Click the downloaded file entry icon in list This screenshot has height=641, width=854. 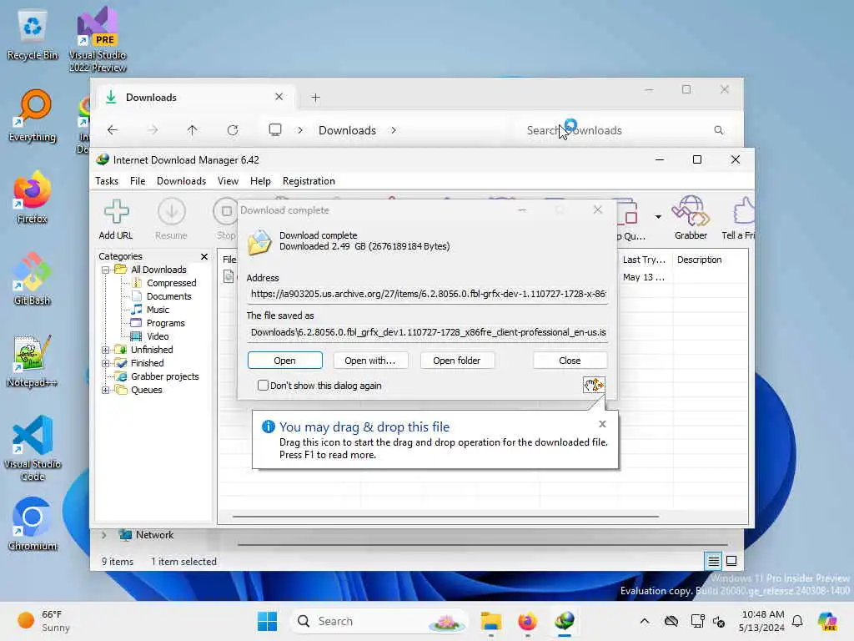(229, 276)
